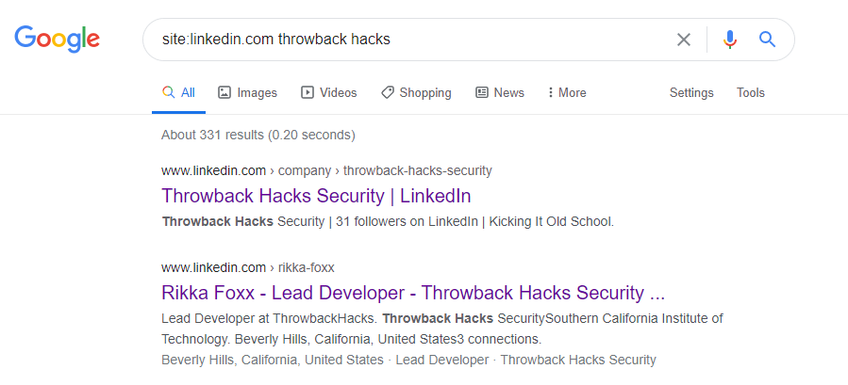Click the Shopping tag icon

coord(388,92)
